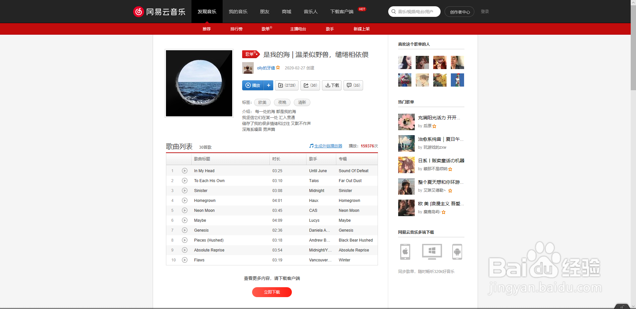Viewport: 636px width, 309px height.
Task: Click the ocean porthole playlist cover
Action: (x=199, y=83)
